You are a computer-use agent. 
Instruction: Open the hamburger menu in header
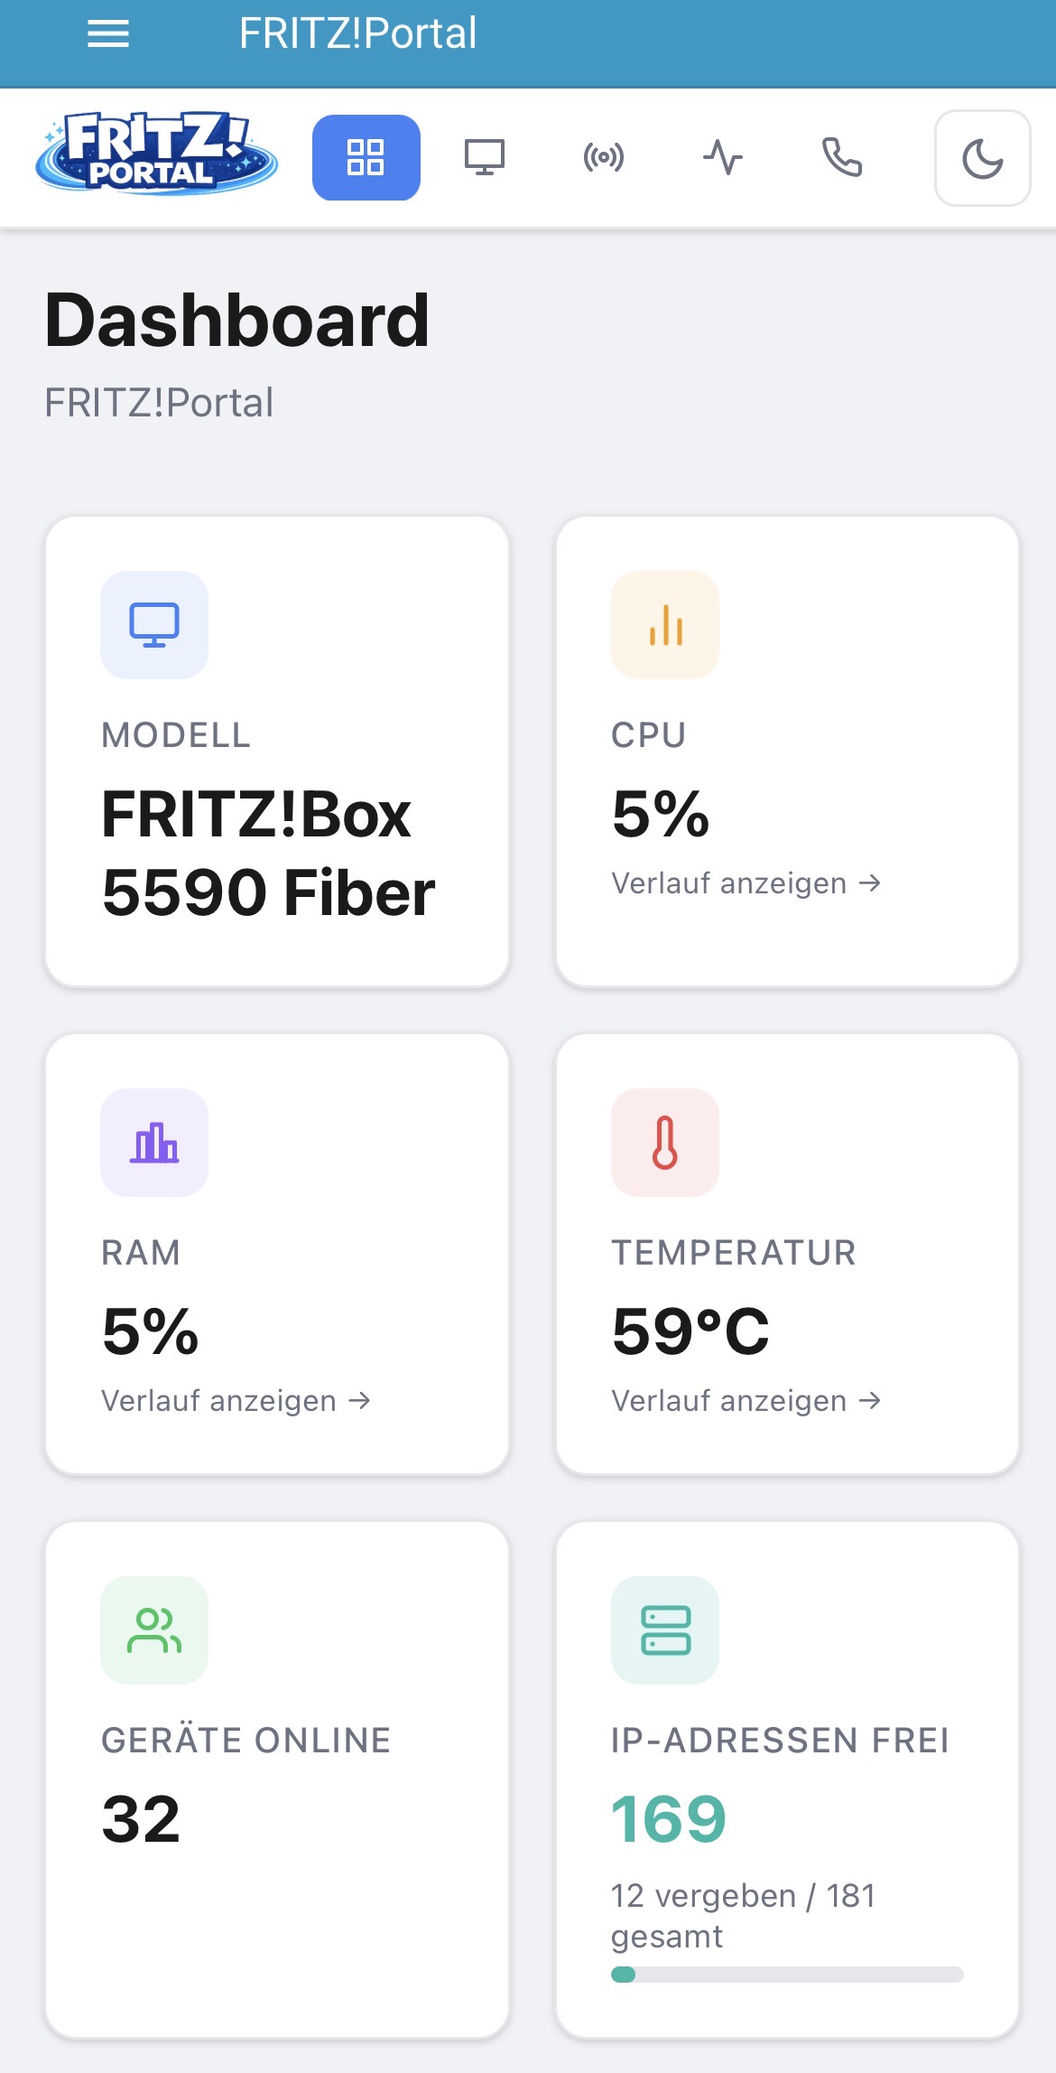[108, 34]
